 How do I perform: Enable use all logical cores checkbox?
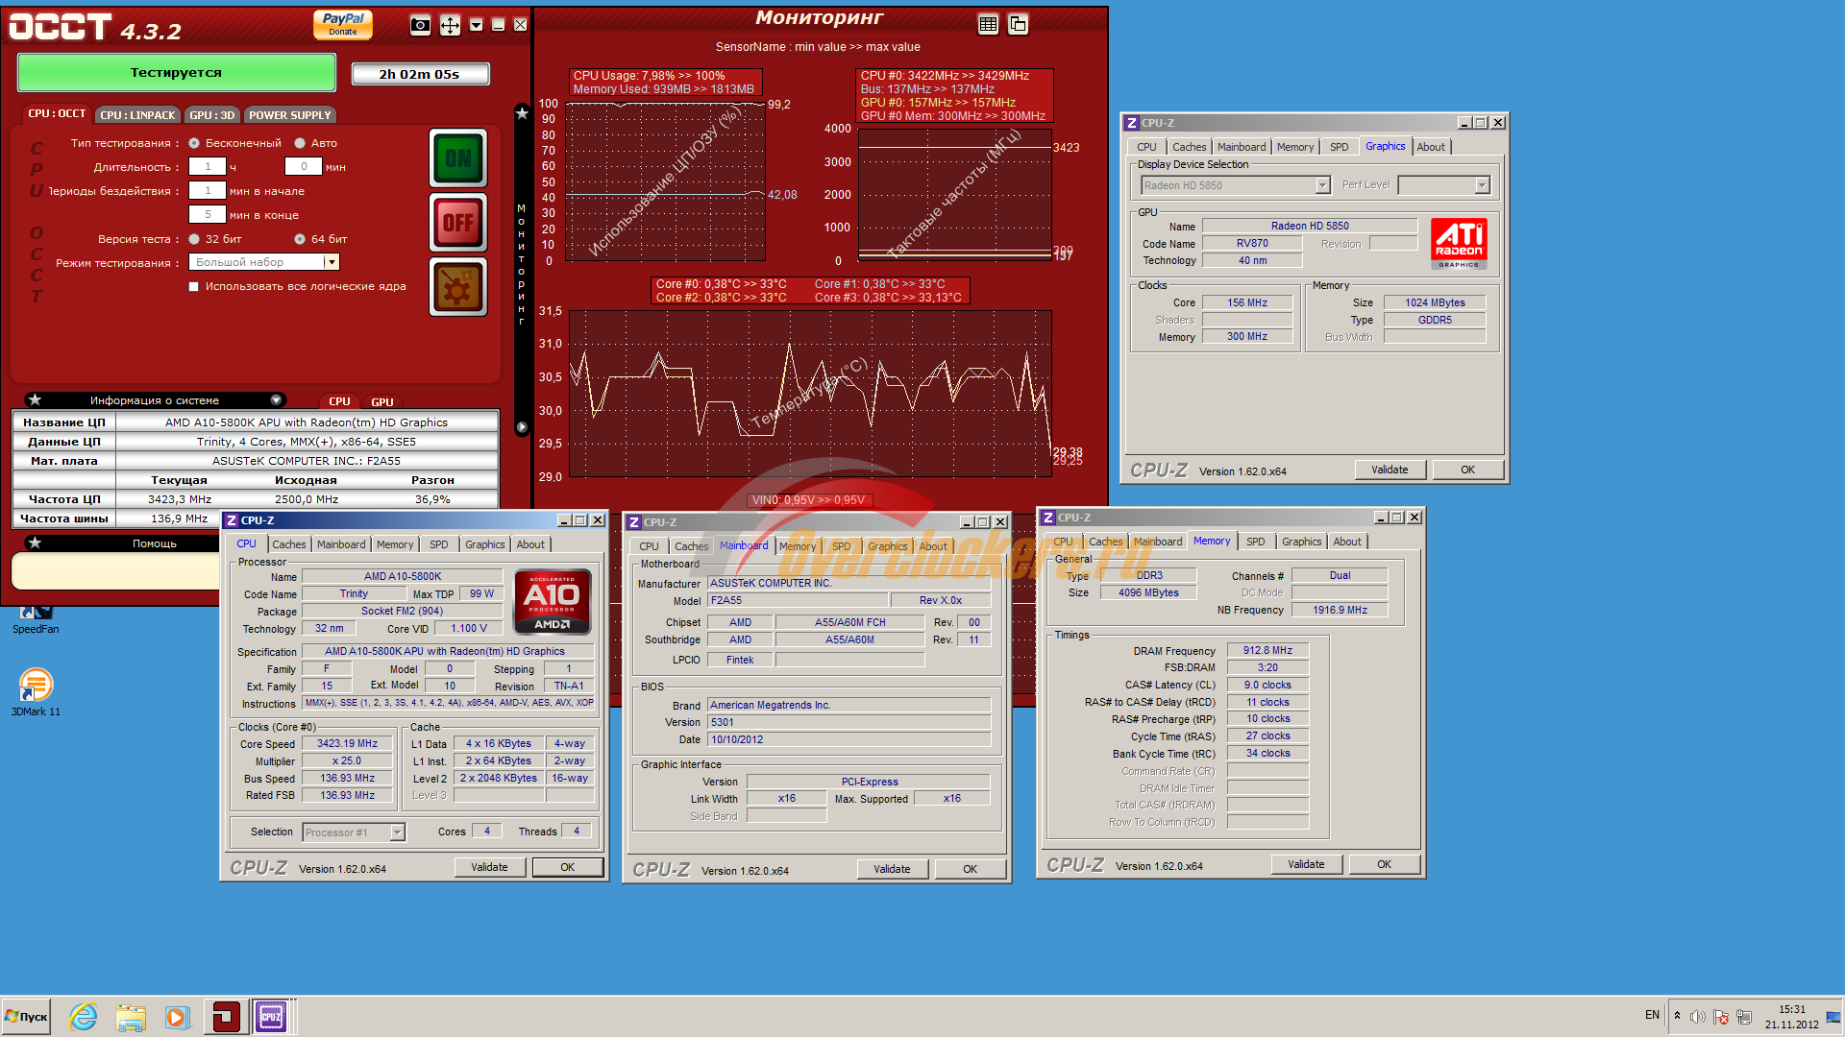(194, 286)
